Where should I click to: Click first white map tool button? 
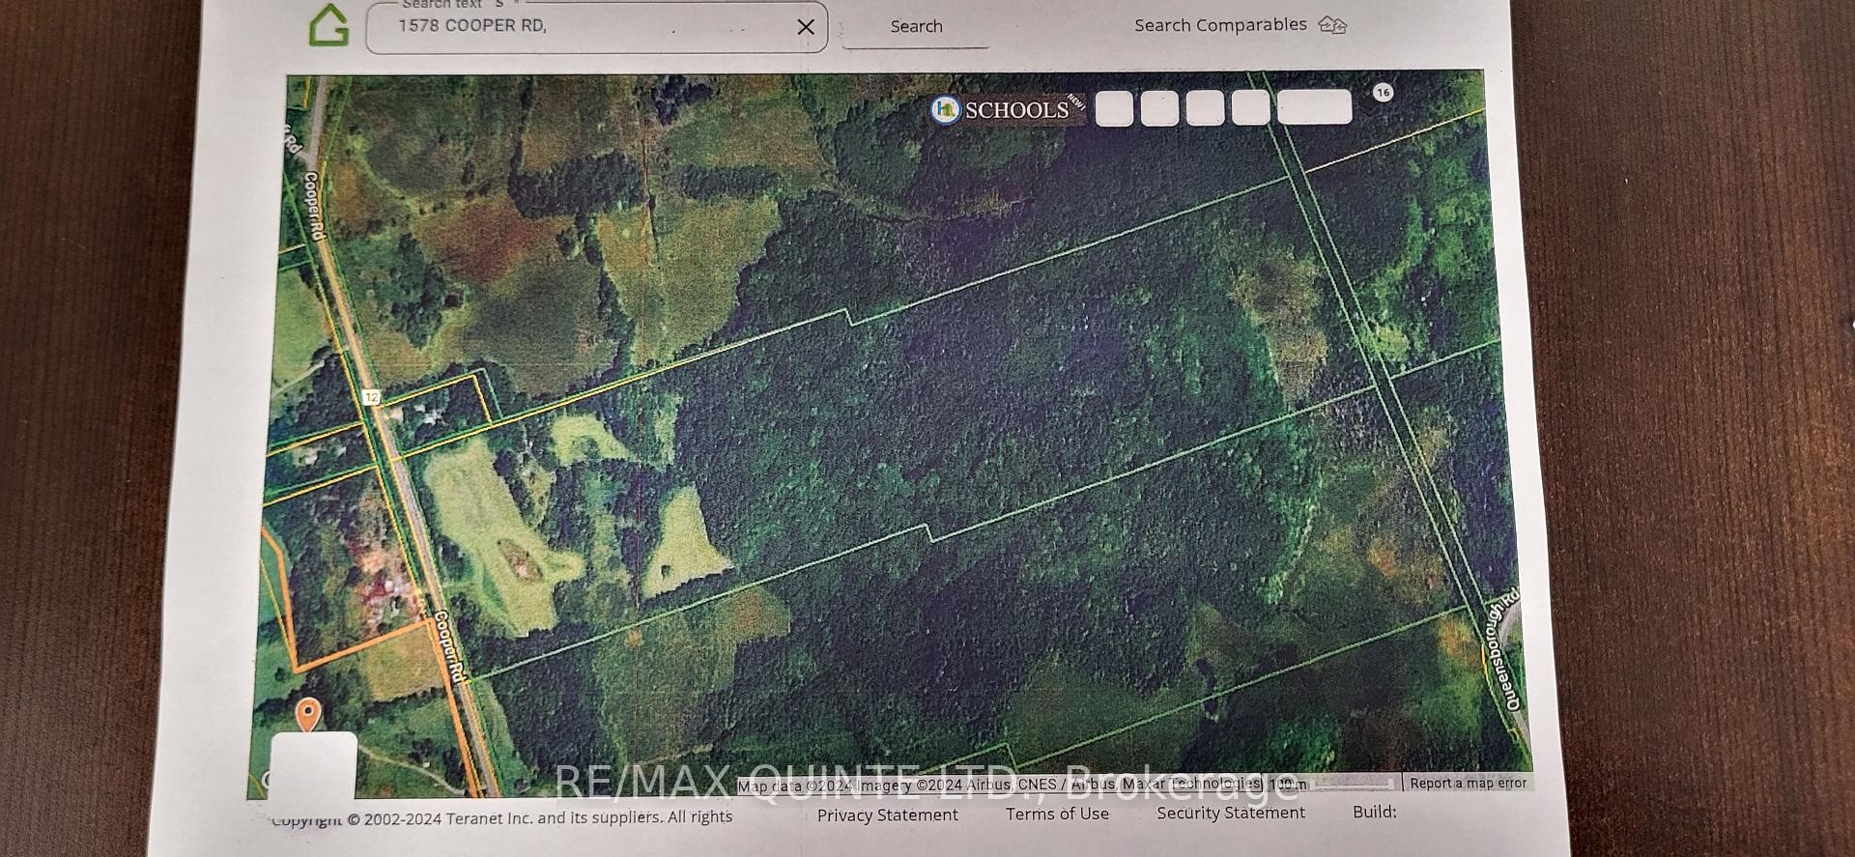1114,108
